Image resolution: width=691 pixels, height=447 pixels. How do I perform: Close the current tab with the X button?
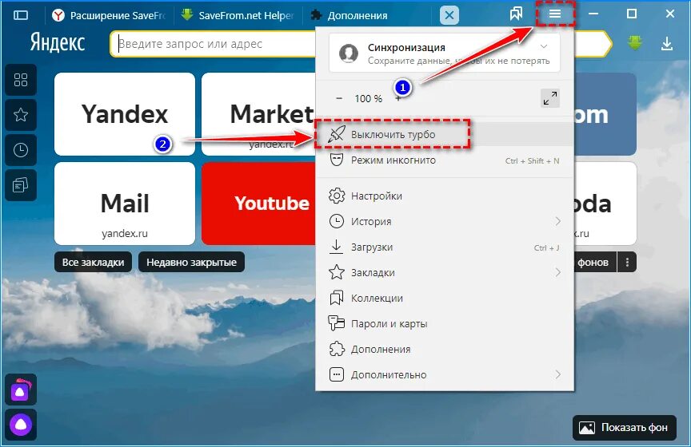[449, 15]
